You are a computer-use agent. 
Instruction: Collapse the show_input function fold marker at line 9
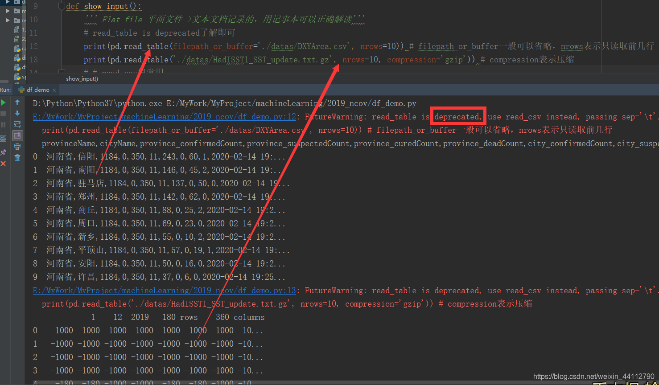coord(62,6)
